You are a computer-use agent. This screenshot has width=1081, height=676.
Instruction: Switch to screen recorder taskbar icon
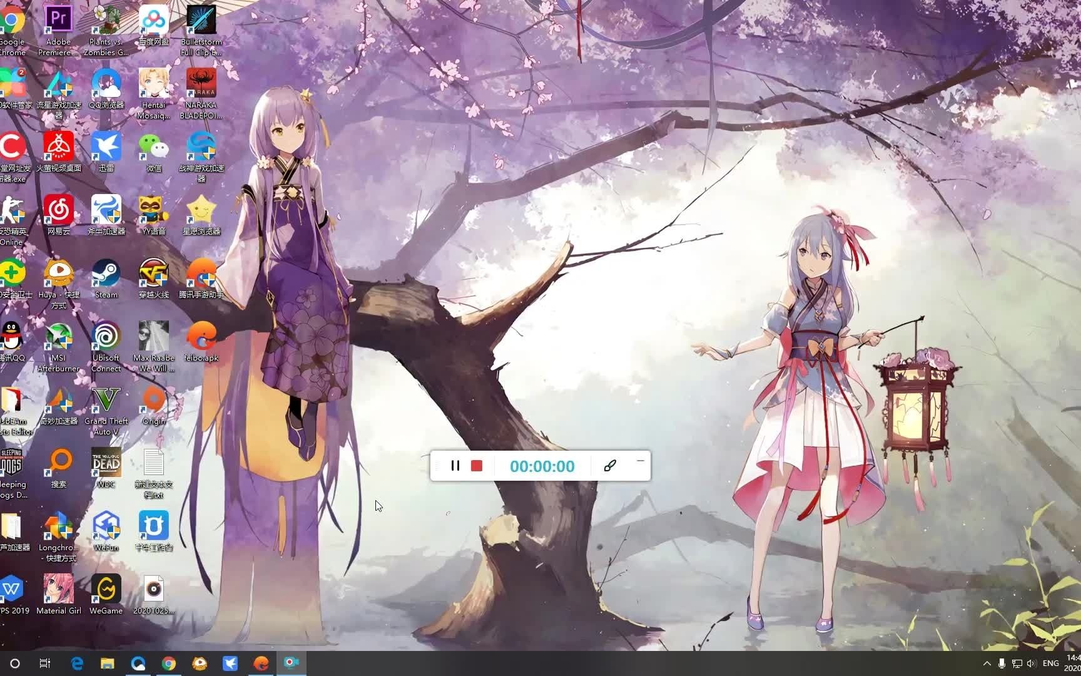(292, 663)
